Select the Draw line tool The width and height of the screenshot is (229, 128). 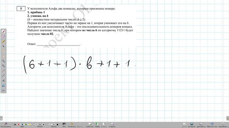tap(3, 76)
